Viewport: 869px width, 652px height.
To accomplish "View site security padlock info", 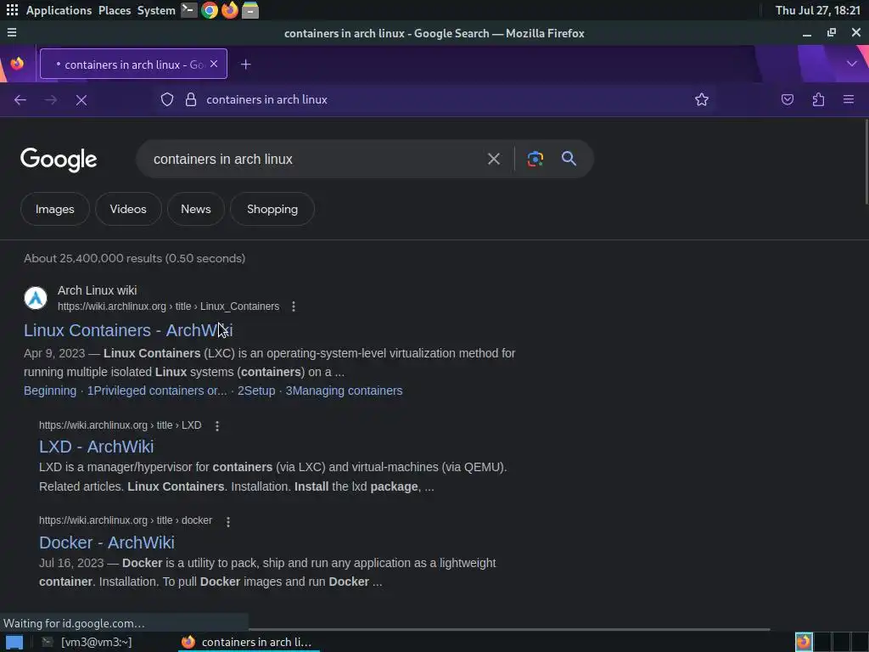I will click(191, 100).
